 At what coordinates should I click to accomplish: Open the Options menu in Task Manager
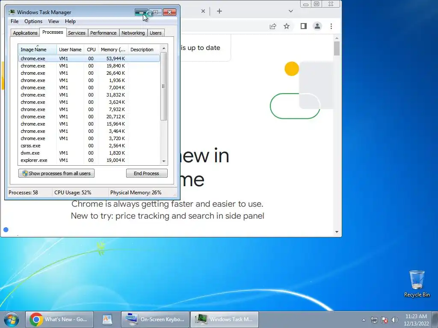pos(33,21)
